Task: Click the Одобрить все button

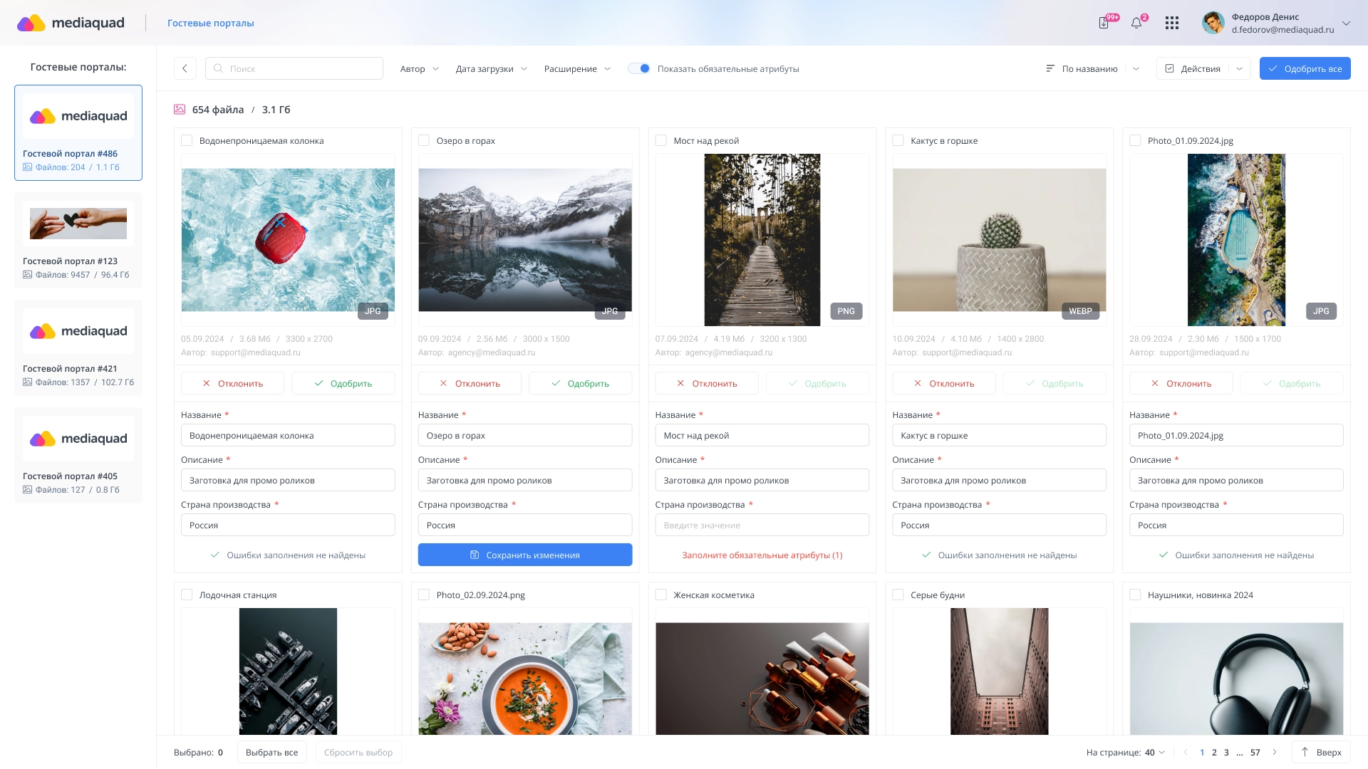Action: [x=1305, y=68]
